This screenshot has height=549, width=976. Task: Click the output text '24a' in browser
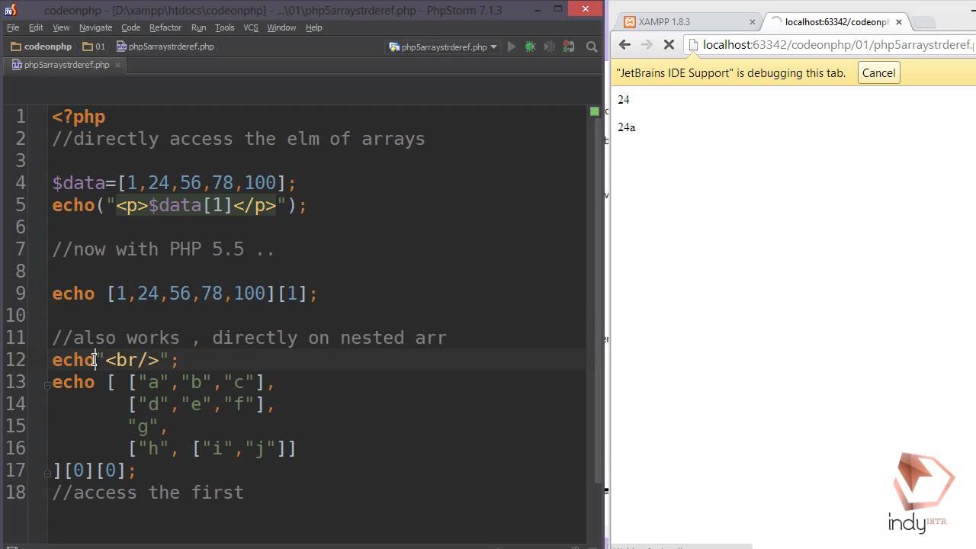coord(626,127)
